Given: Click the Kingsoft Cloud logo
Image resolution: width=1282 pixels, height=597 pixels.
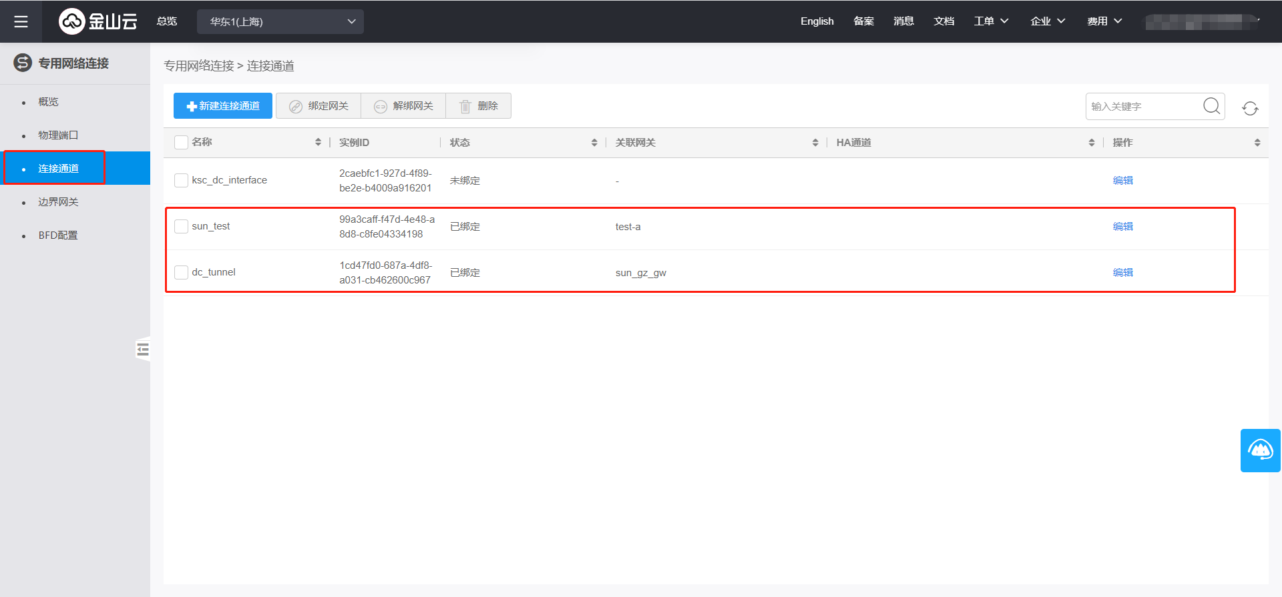Looking at the screenshot, I should pyautogui.click(x=98, y=21).
